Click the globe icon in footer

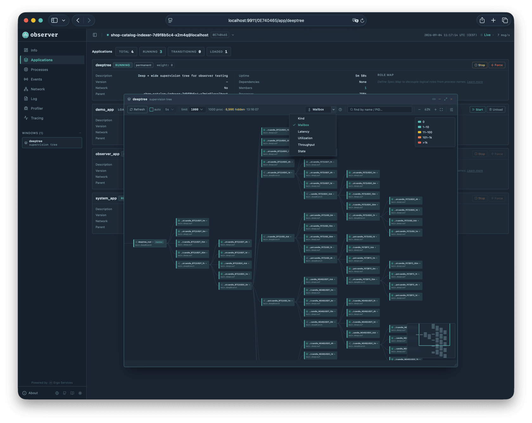57,393
